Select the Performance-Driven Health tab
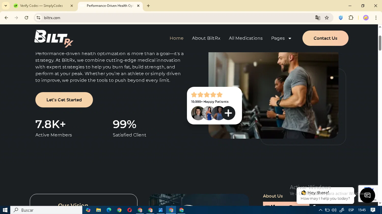This screenshot has height=214, width=382. tap(110, 6)
